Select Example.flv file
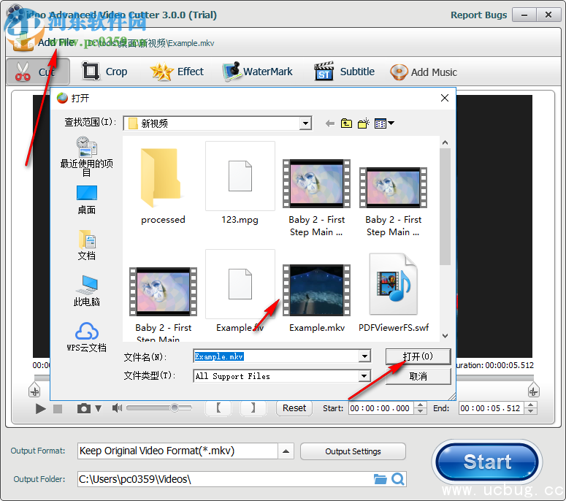Viewport: 566px width, 501px height. pos(240,291)
